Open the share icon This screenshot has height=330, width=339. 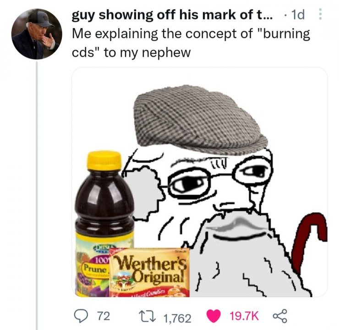click(x=280, y=316)
